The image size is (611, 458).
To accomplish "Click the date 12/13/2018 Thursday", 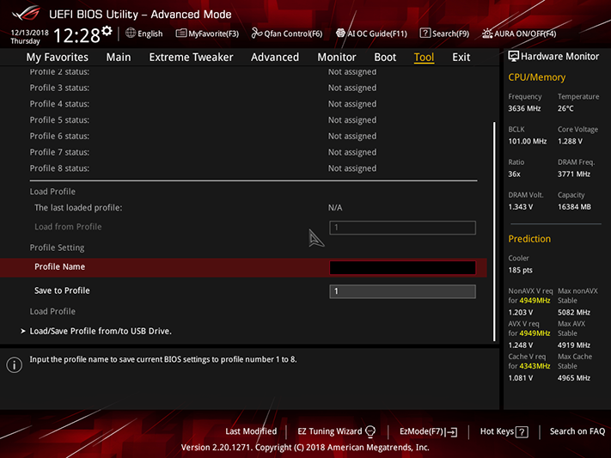I will [x=29, y=37].
